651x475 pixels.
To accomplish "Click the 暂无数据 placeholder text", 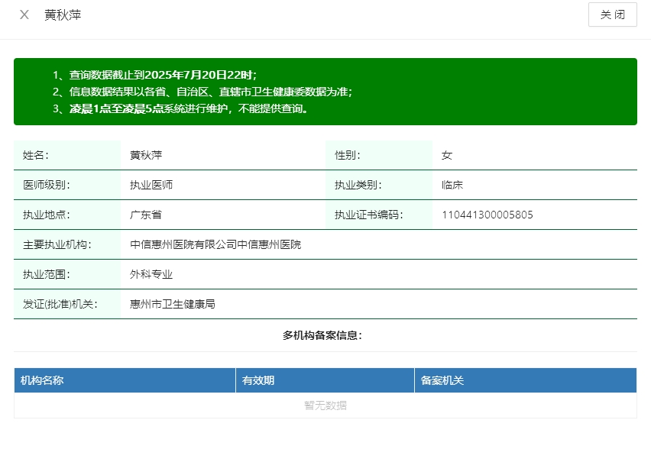I will pyautogui.click(x=325, y=406).
